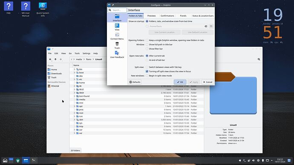Click the forward arrow in Dolphin toolbar

click(x=61, y=59)
